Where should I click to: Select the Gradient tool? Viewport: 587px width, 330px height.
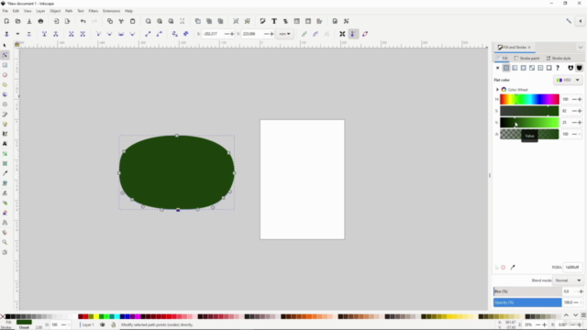(5, 153)
